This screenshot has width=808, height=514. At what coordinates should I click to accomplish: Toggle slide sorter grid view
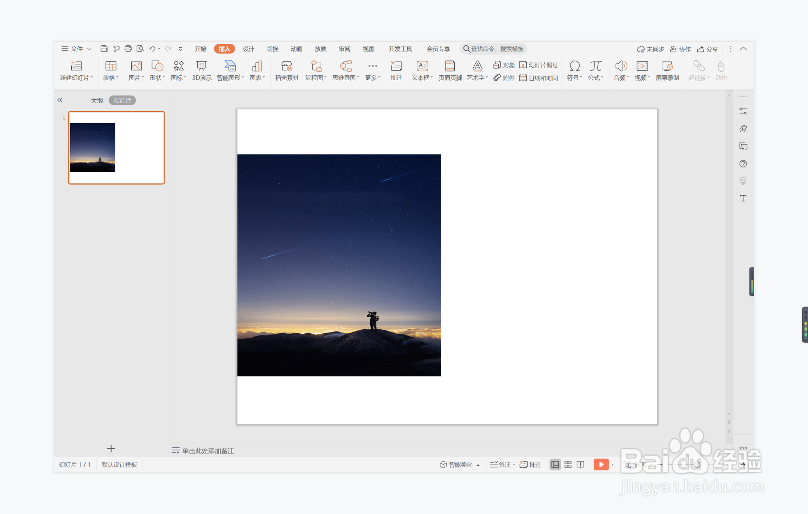click(x=568, y=465)
